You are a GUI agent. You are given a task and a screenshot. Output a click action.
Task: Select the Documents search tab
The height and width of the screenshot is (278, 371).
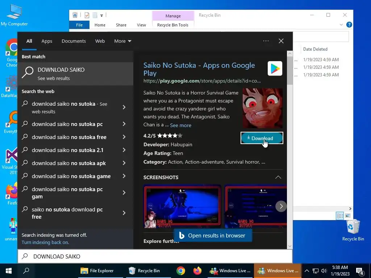pos(74,41)
